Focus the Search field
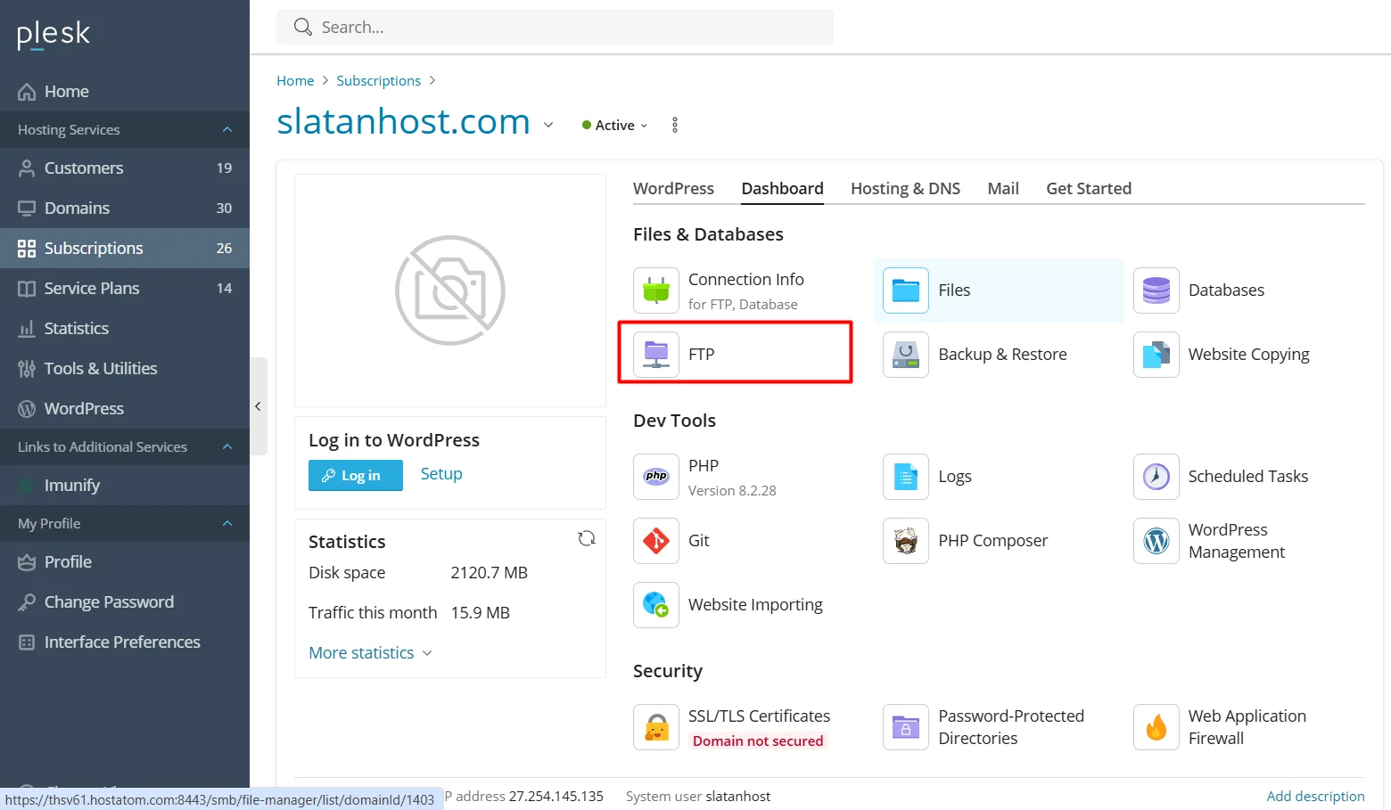Viewport: 1391px width, 810px height. 555,27
